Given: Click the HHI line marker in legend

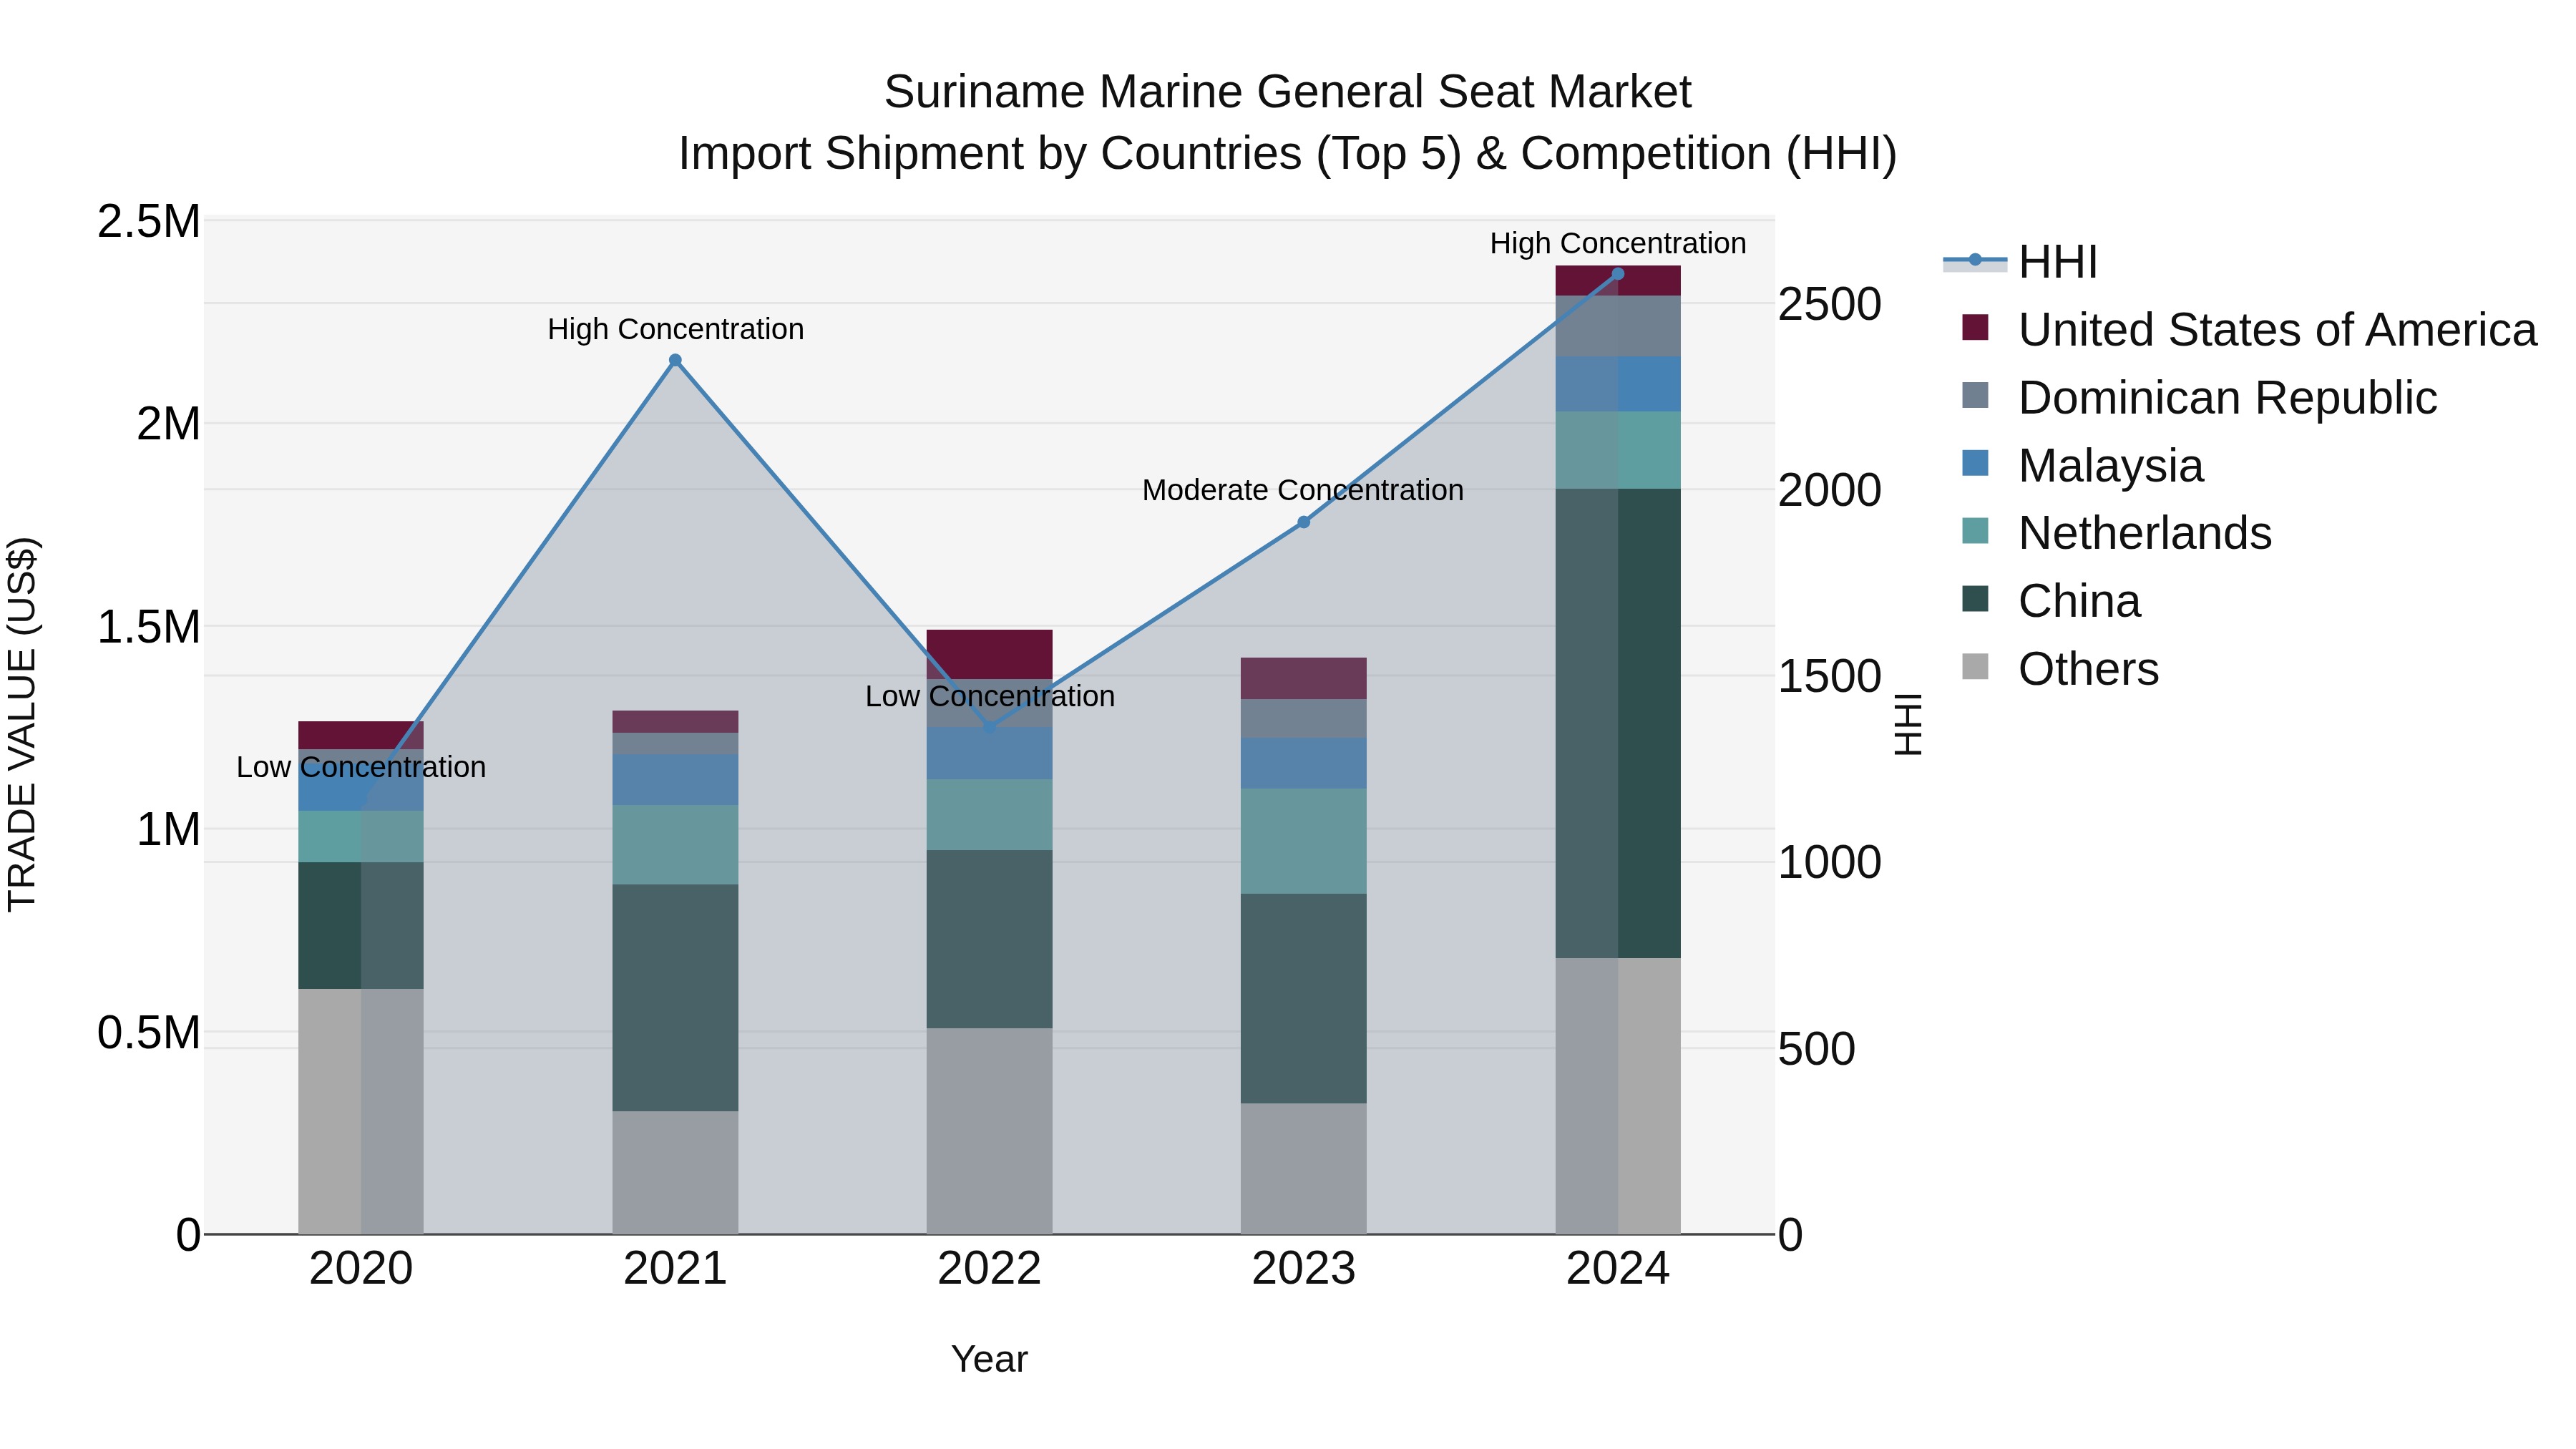Looking at the screenshot, I should pos(1975,260).
